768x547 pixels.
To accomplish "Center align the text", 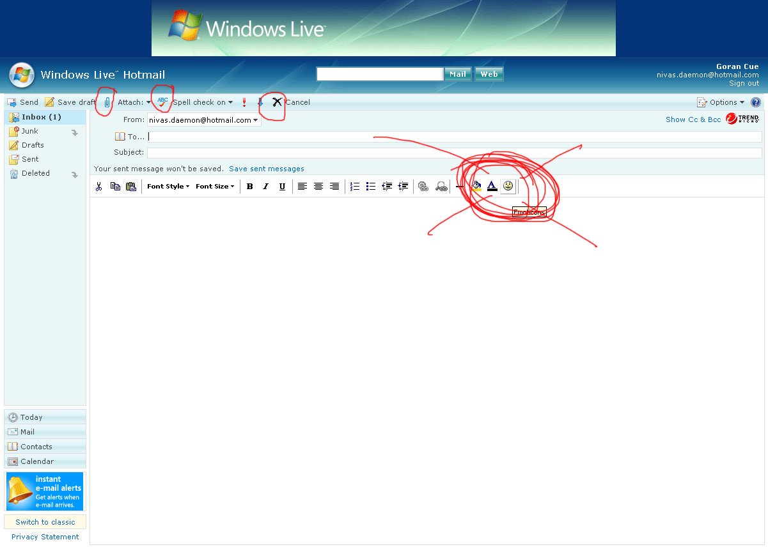I will tap(318, 187).
